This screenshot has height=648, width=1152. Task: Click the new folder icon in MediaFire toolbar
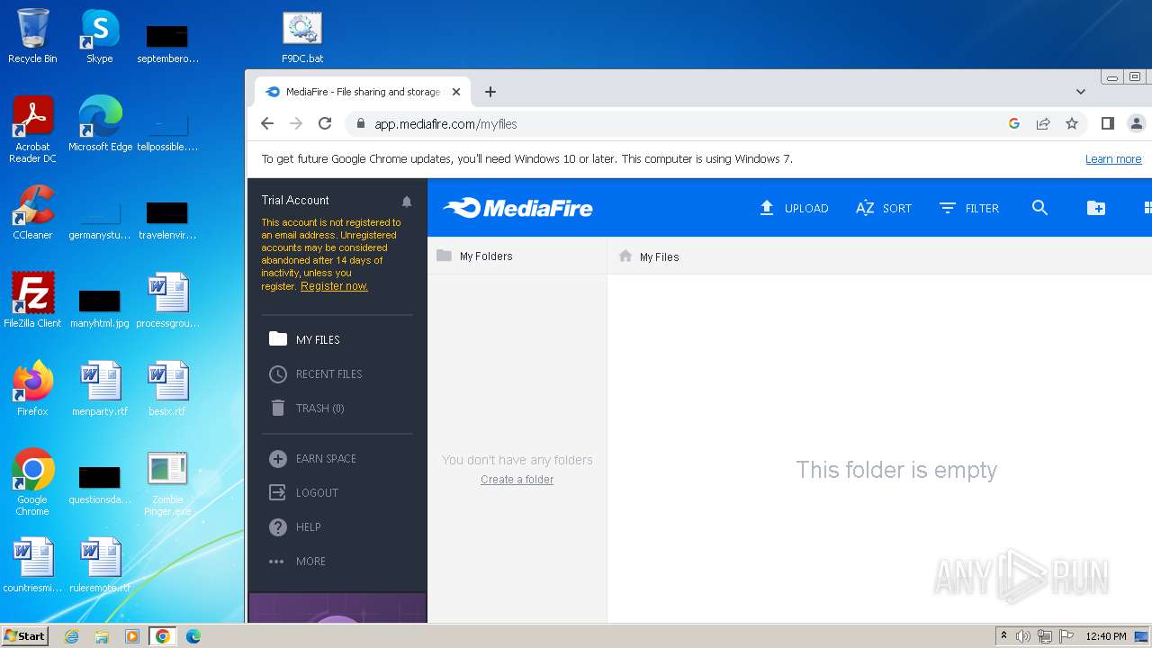1095,208
